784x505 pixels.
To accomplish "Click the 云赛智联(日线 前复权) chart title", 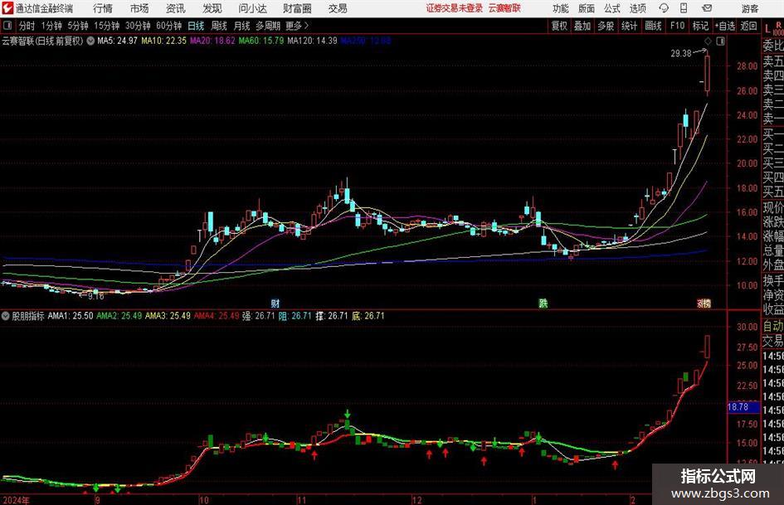I will coord(42,41).
